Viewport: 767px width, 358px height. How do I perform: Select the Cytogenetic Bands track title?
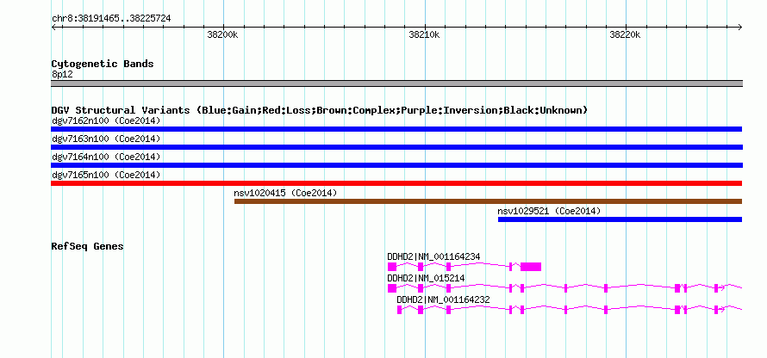coord(103,64)
